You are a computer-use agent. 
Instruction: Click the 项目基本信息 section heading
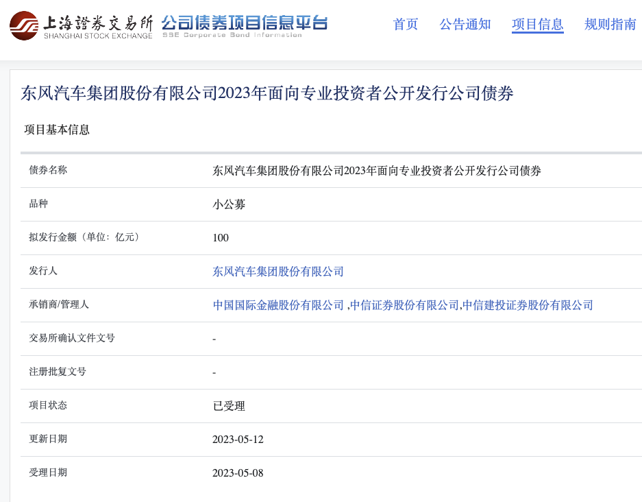coord(57,130)
